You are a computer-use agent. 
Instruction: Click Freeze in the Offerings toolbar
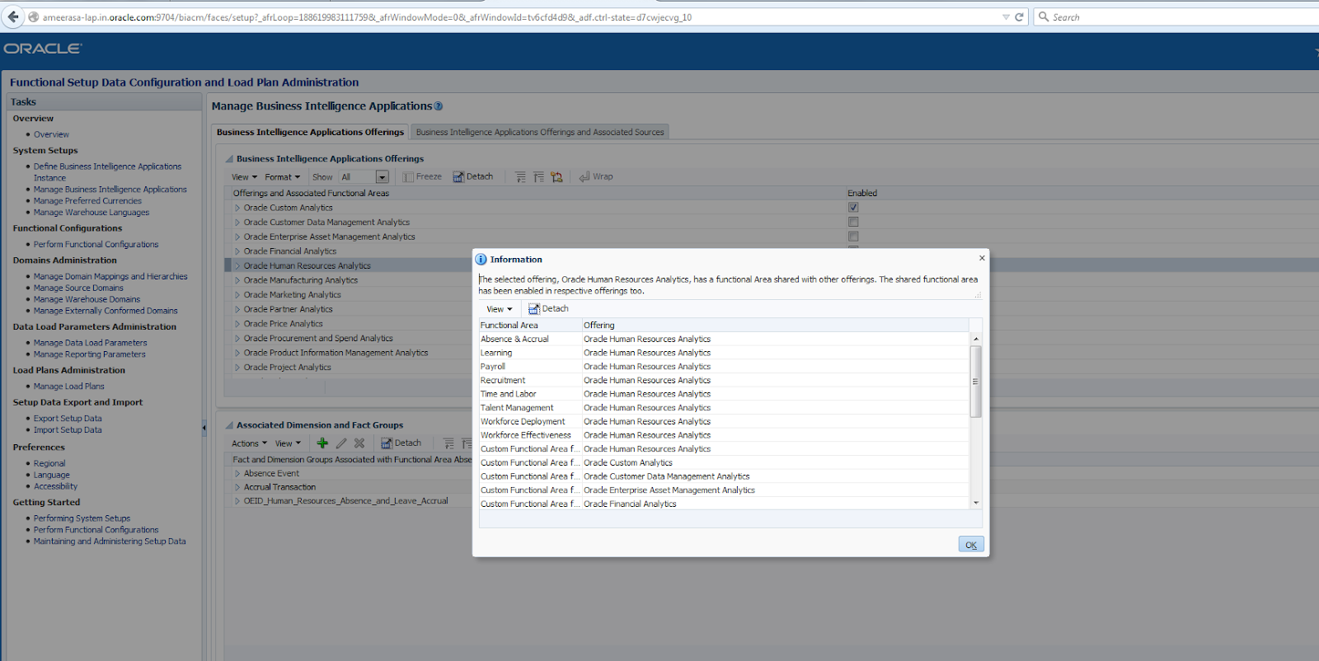coord(422,176)
